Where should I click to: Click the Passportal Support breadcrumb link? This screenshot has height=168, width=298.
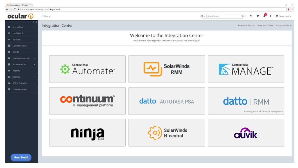click(246, 25)
